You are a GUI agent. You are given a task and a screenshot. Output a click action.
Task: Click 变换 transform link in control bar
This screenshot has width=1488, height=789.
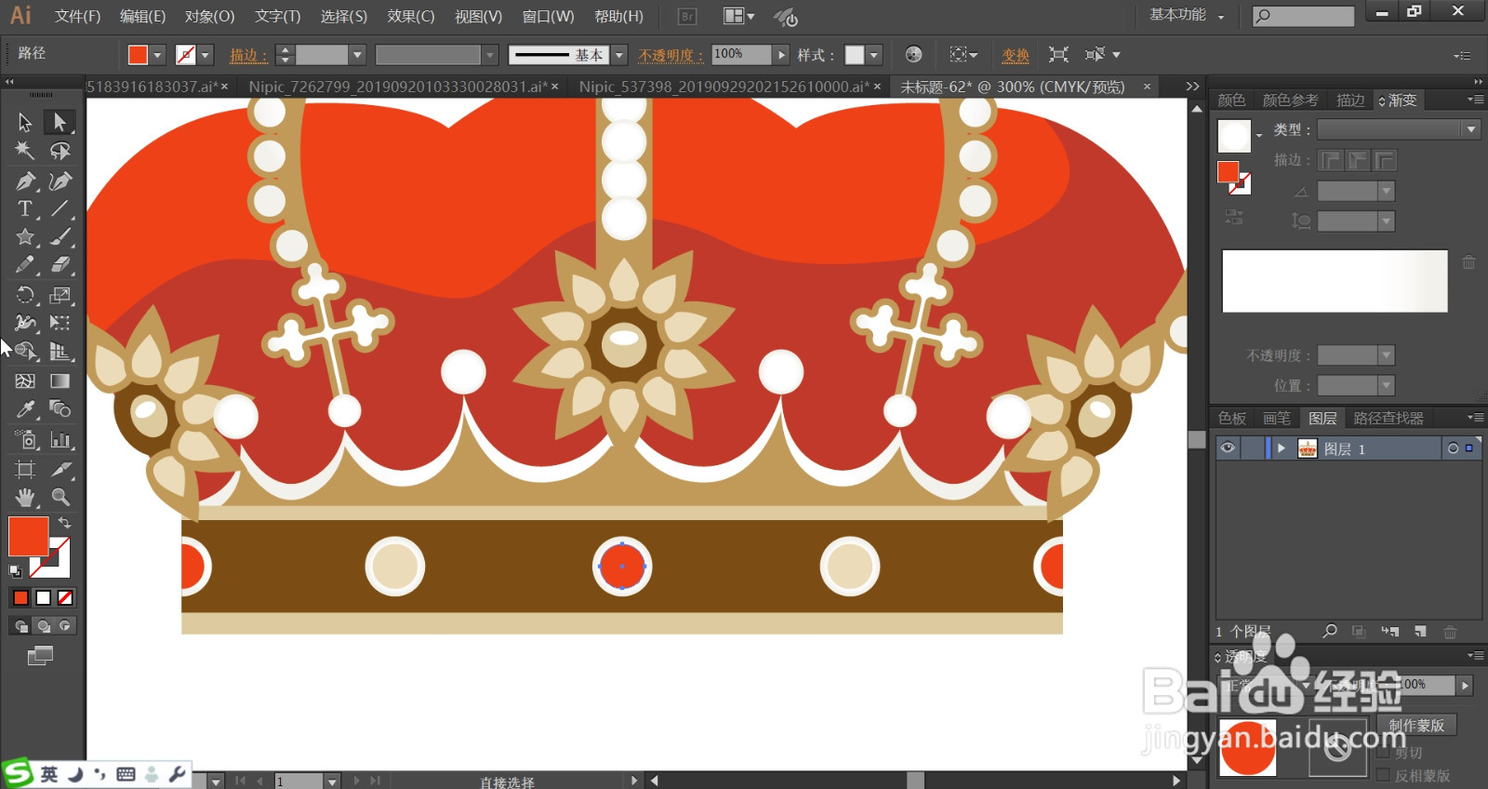(x=1015, y=55)
